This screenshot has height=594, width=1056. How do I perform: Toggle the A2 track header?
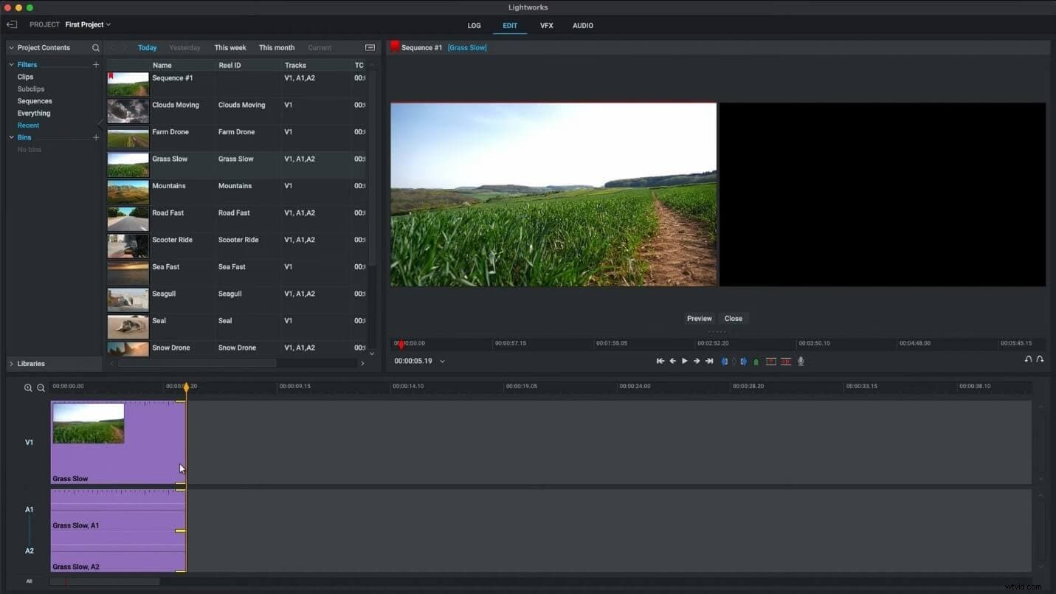pos(29,550)
